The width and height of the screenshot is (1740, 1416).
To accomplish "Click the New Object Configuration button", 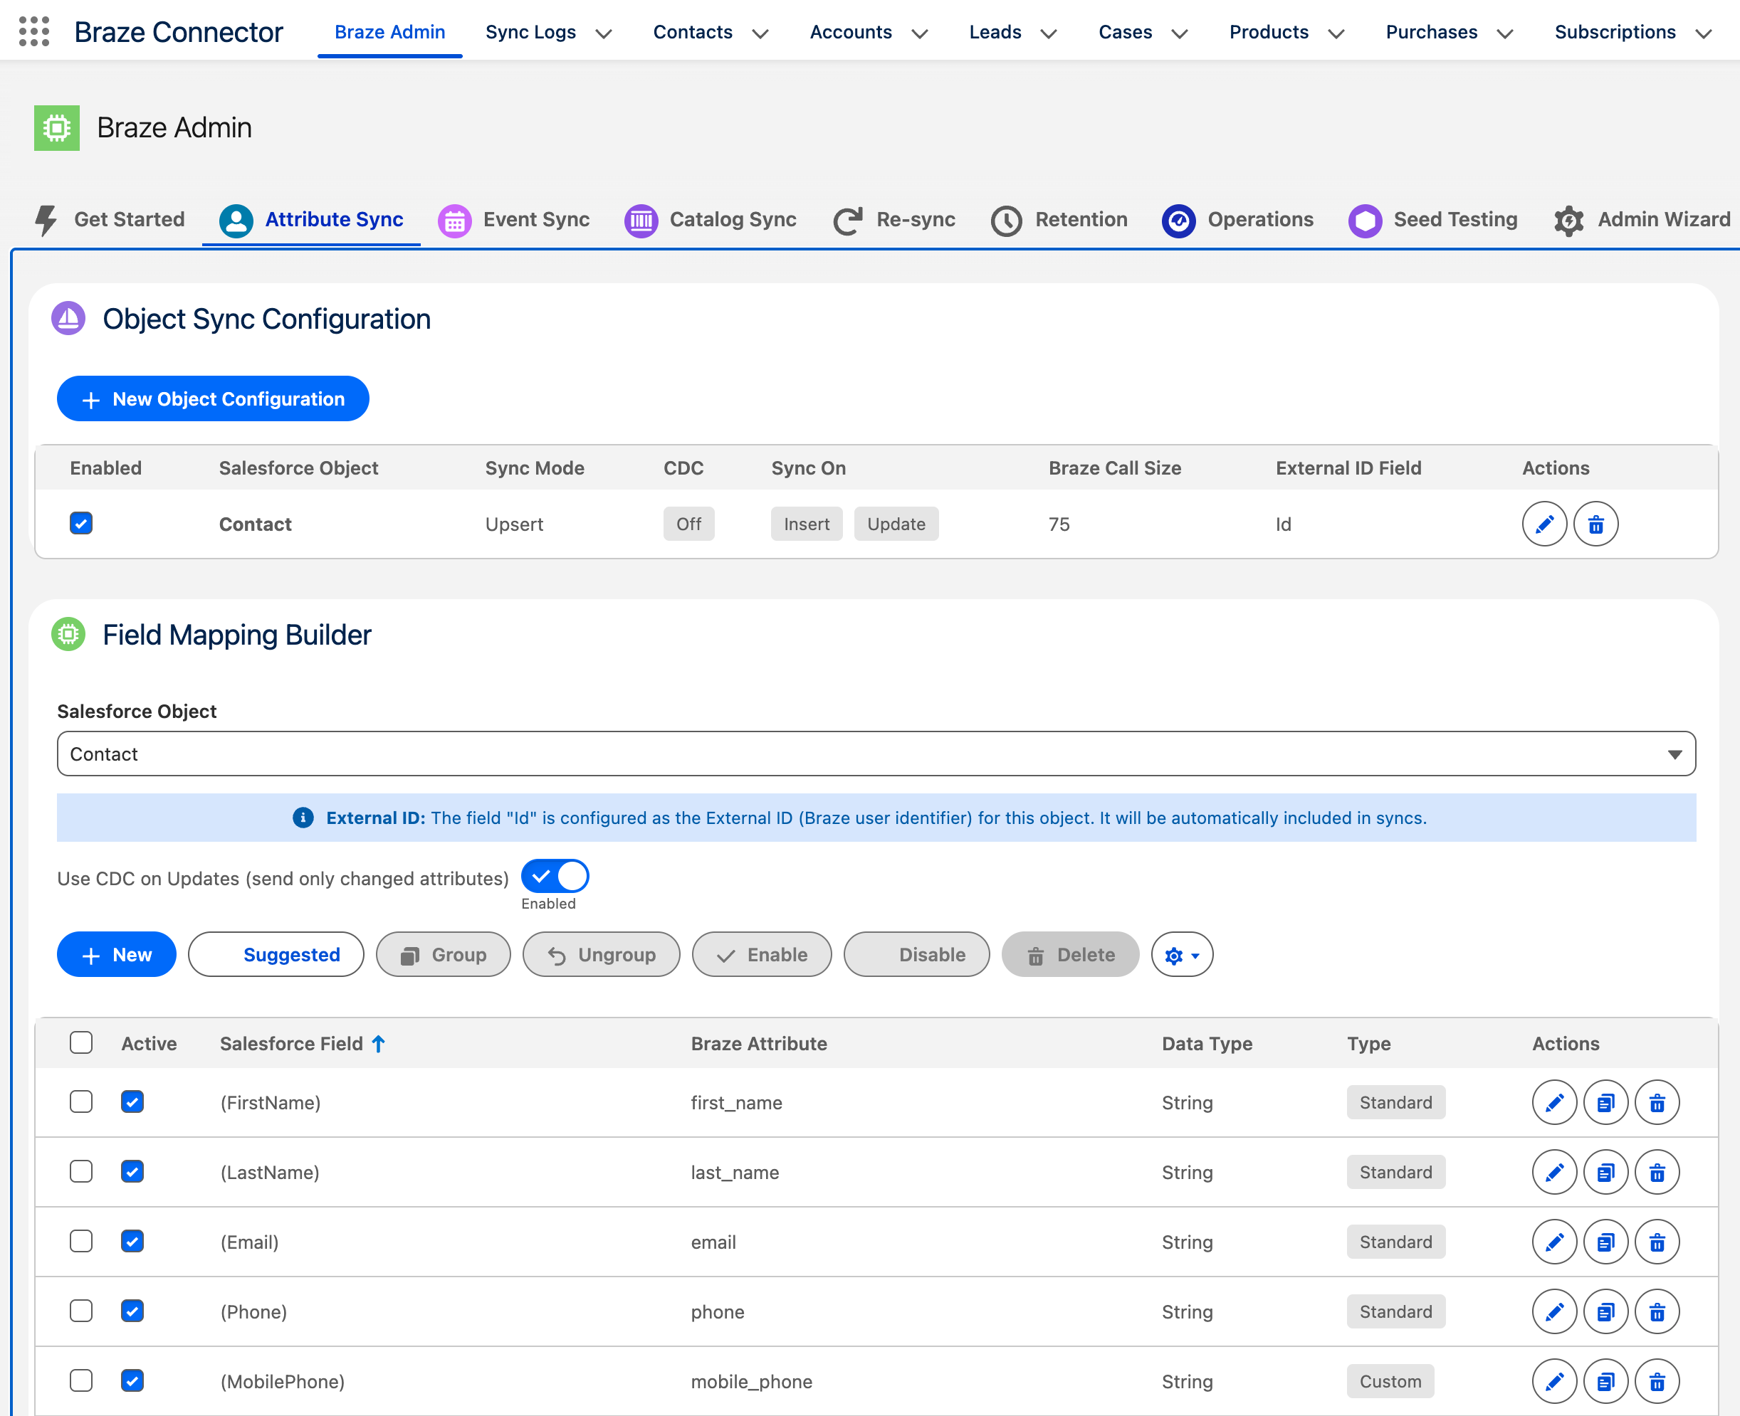I will tap(212, 399).
